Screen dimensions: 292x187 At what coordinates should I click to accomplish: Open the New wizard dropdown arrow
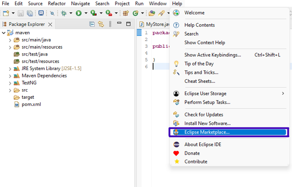point(13,13)
